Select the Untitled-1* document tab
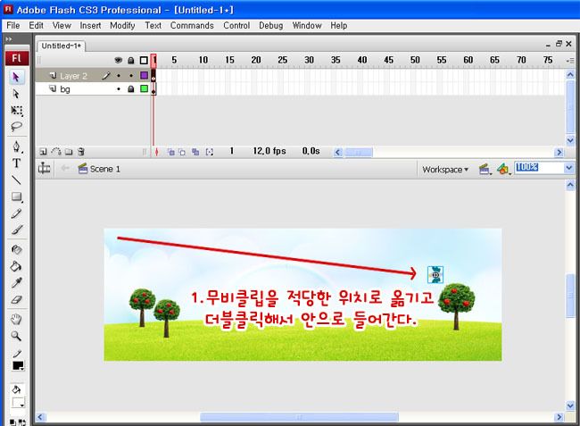 pos(61,46)
